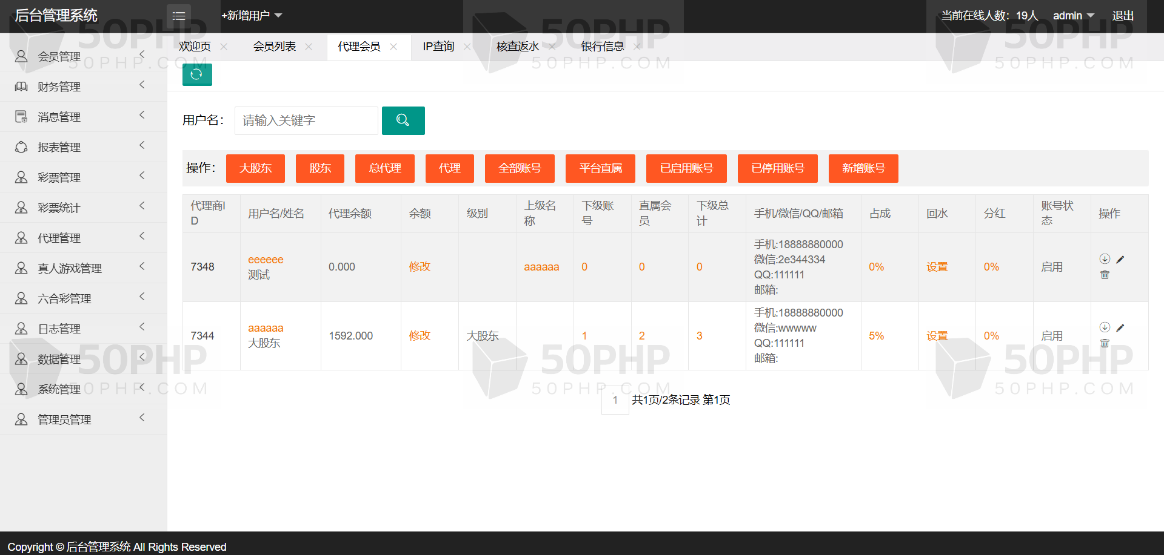Click trash delete icon for user aaaaaa
This screenshot has height=555, width=1164.
pyautogui.click(x=1105, y=343)
